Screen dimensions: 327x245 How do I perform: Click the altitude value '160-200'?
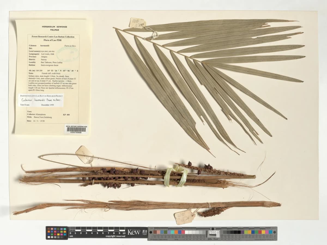coord(39,71)
